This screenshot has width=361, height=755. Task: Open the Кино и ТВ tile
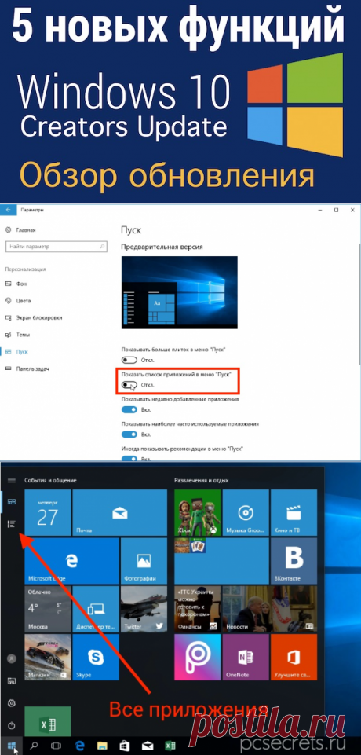point(294,512)
